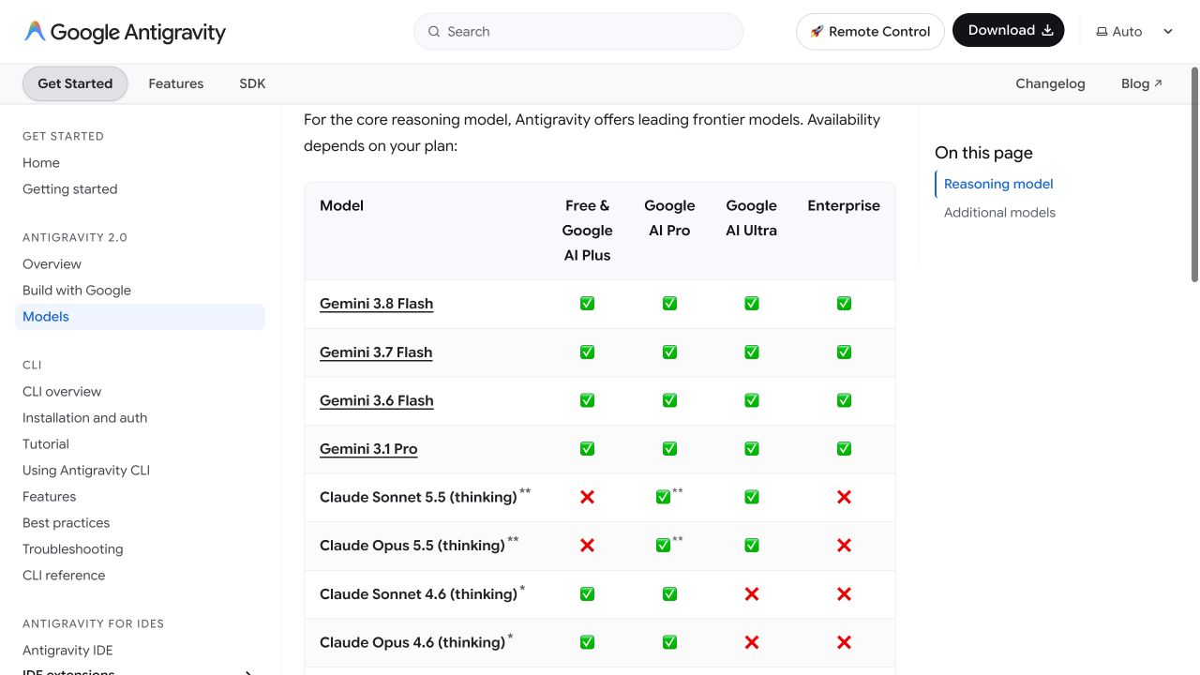Switch to the Get Started tab
Screen dimensions: 1200x675
(x=75, y=83)
